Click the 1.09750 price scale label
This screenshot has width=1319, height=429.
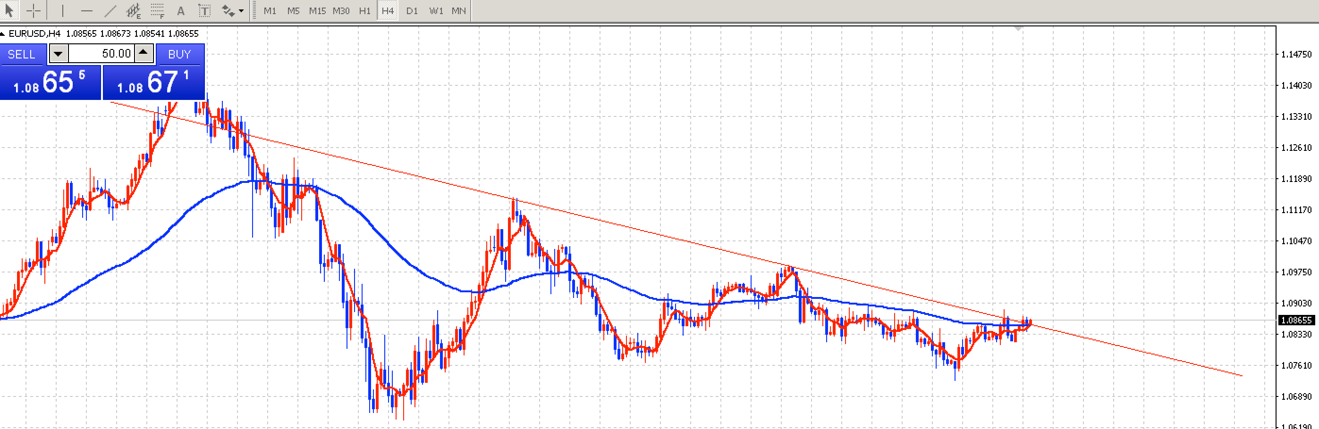(1296, 272)
